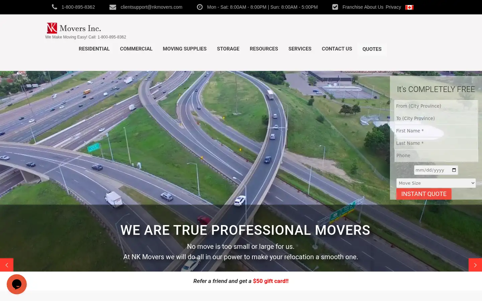Go to previous slide arrow

click(x=7, y=265)
